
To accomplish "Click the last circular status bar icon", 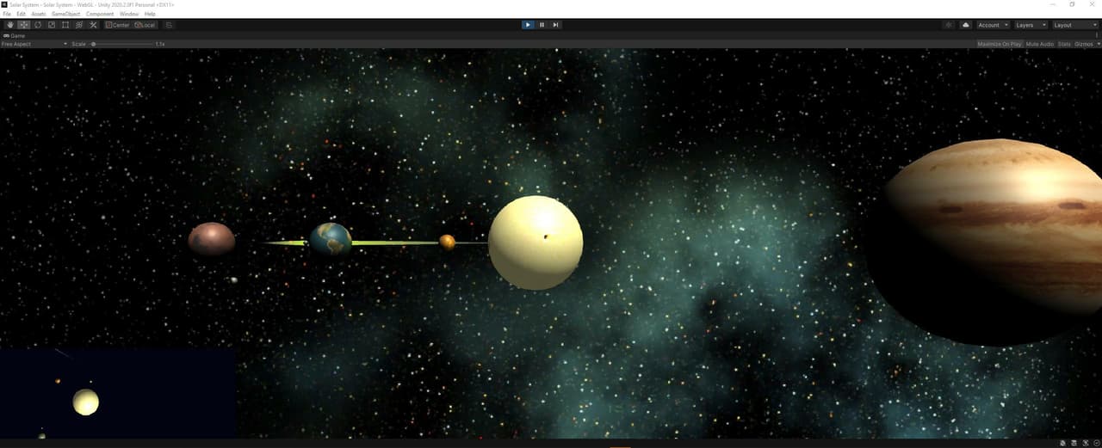I will (1095, 443).
